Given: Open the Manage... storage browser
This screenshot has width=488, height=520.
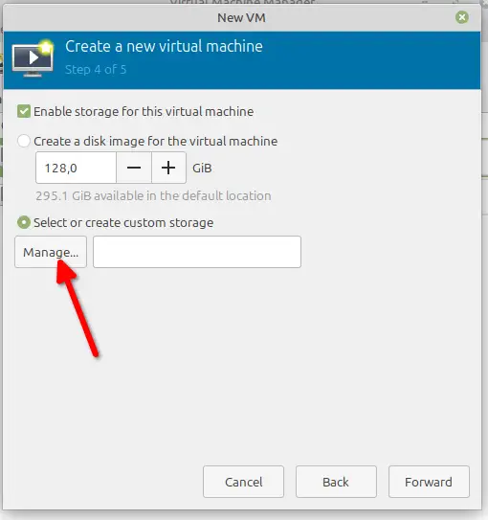Looking at the screenshot, I should (51, 252).
